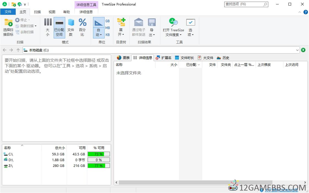The width and height of the screenshot is (309, 193).
Task: Open the 文件 menu tab
Action: click(8, 12)
